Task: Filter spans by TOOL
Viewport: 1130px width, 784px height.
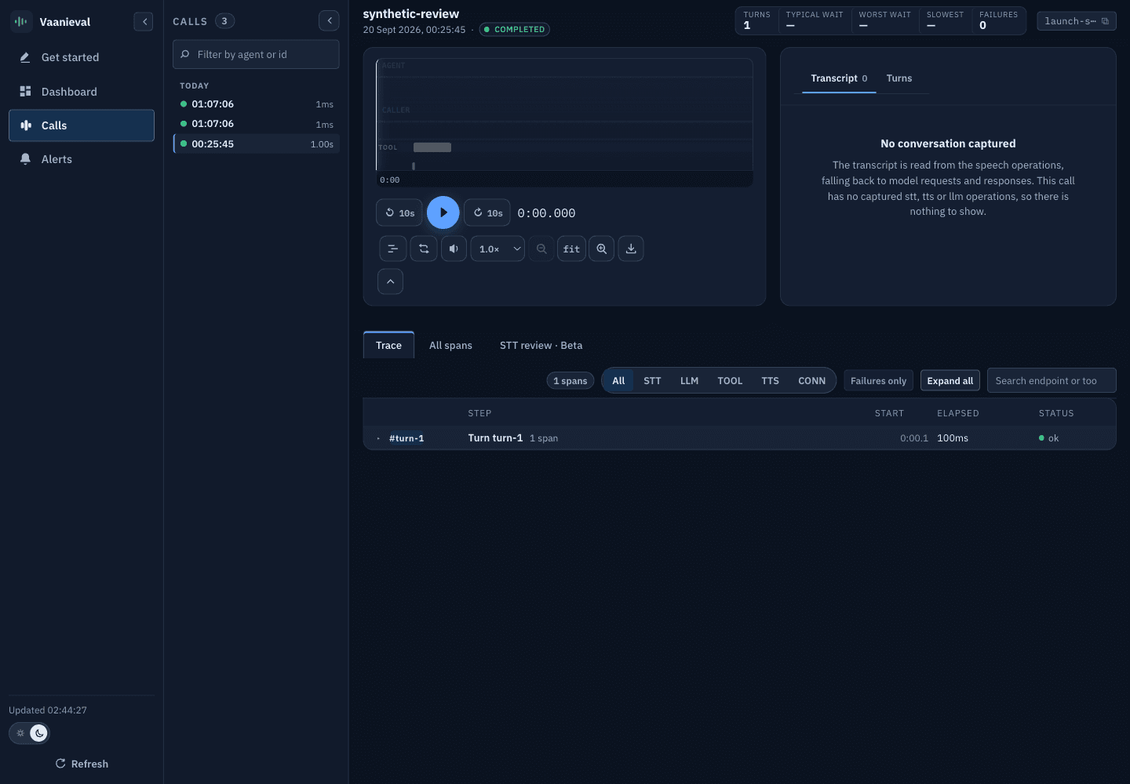Action: pyautogui.click(x=730, y=381)
